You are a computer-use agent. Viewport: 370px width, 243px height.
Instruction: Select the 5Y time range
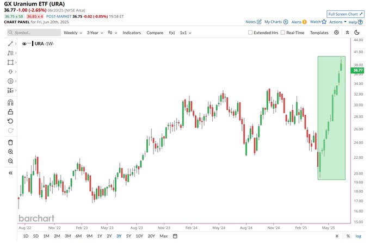(128, 236)
